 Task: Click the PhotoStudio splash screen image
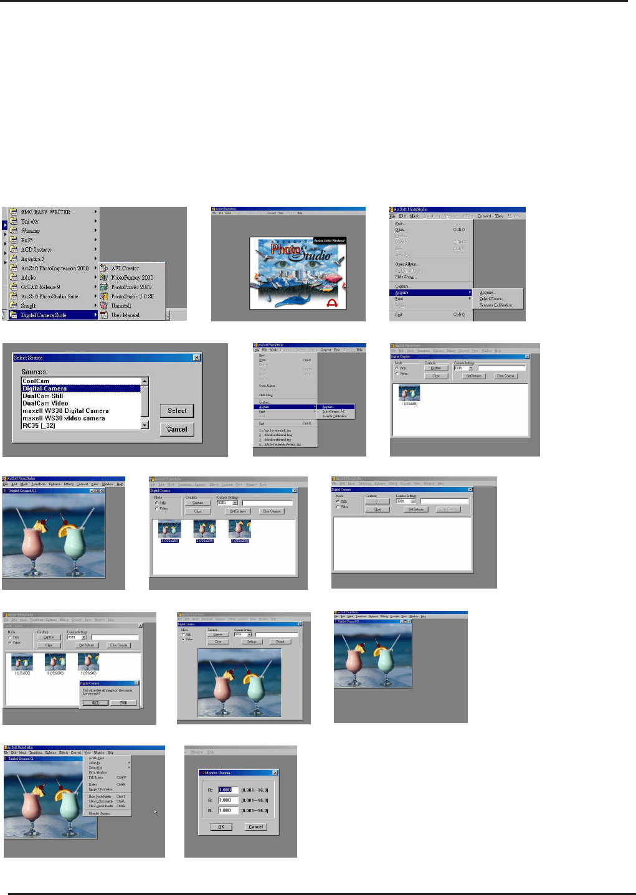click(x=298, y=273)
